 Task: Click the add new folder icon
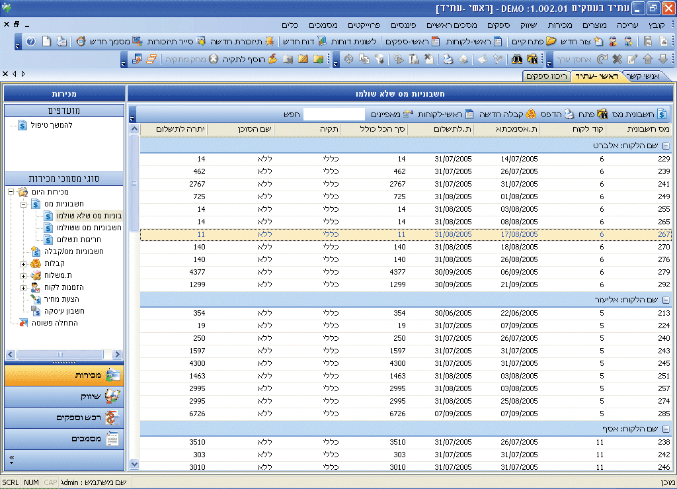tap(319, 59)
